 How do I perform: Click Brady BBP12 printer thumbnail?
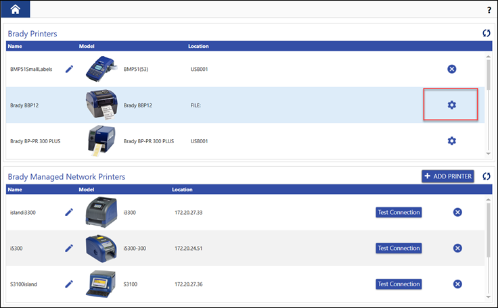click(x=101, y=105)
